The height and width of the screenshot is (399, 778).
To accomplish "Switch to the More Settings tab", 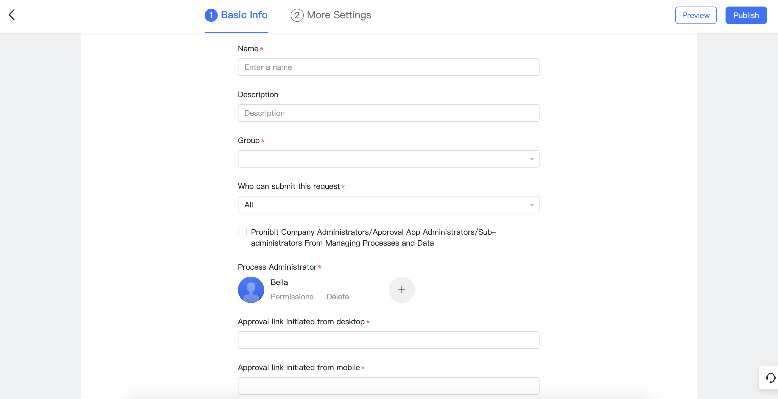I will click(339, 15).
